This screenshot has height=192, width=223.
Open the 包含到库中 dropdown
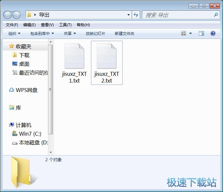(42, 34)
